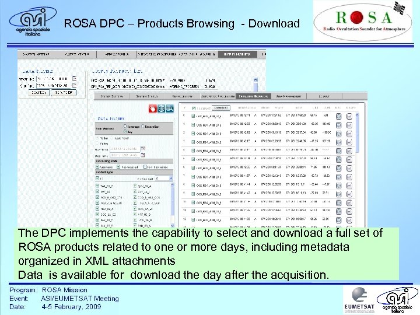Open the graph icon in table row 1
This screenshot has height=315, width=420.
[349, 125]
